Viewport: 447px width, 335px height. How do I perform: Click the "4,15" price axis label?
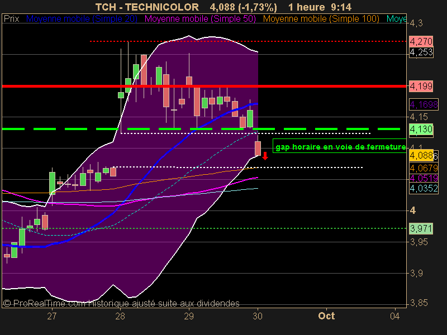tap(419, 117)
